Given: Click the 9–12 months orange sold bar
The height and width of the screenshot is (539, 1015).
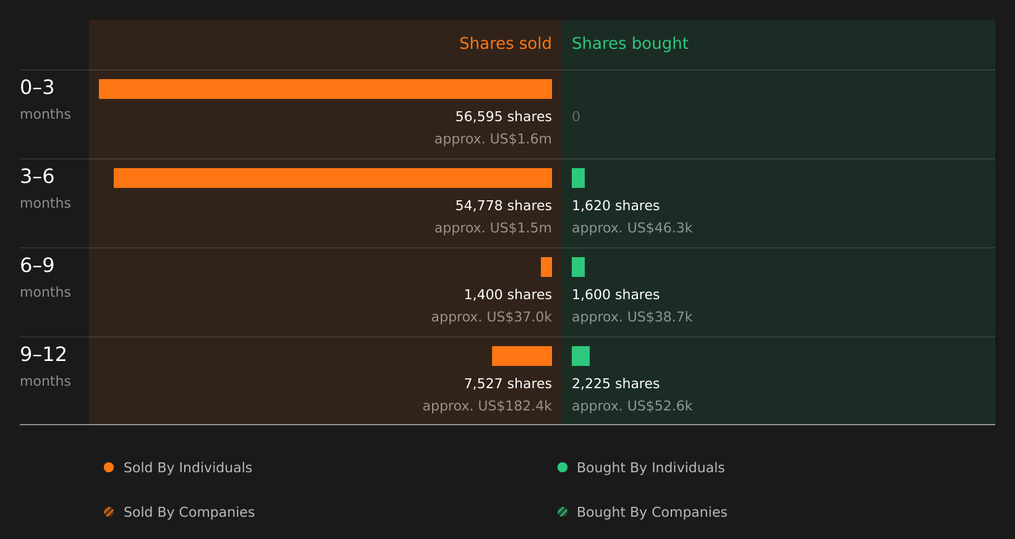Looking at the screenshot, I should (522, 356).
